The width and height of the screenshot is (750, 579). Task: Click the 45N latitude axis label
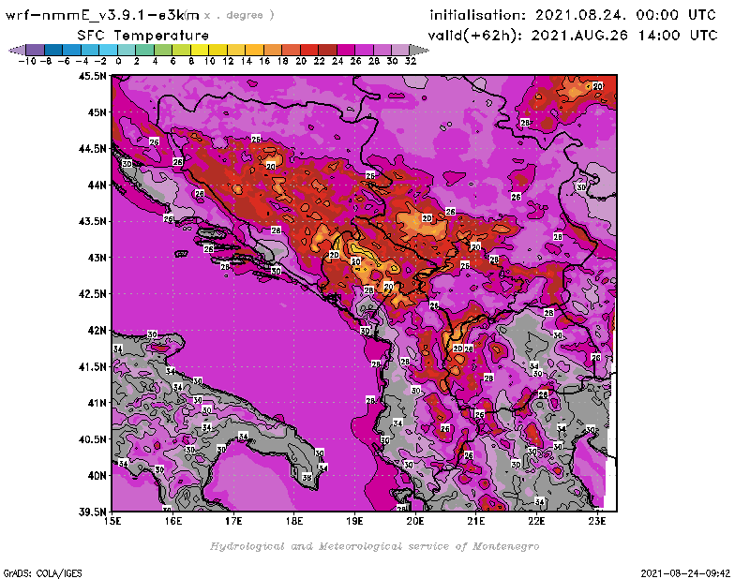tap(97, 112)
